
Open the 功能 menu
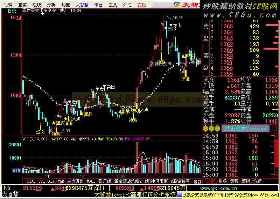click(65, 5)
